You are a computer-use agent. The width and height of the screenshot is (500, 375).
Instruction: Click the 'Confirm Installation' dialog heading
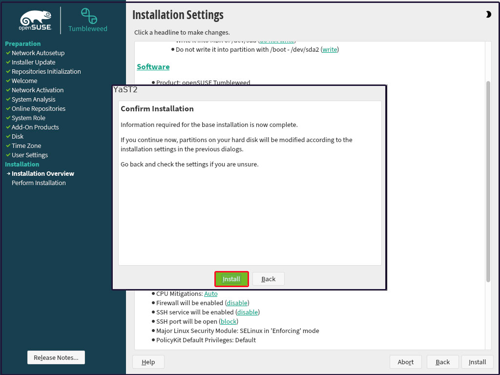click(157, 109)
